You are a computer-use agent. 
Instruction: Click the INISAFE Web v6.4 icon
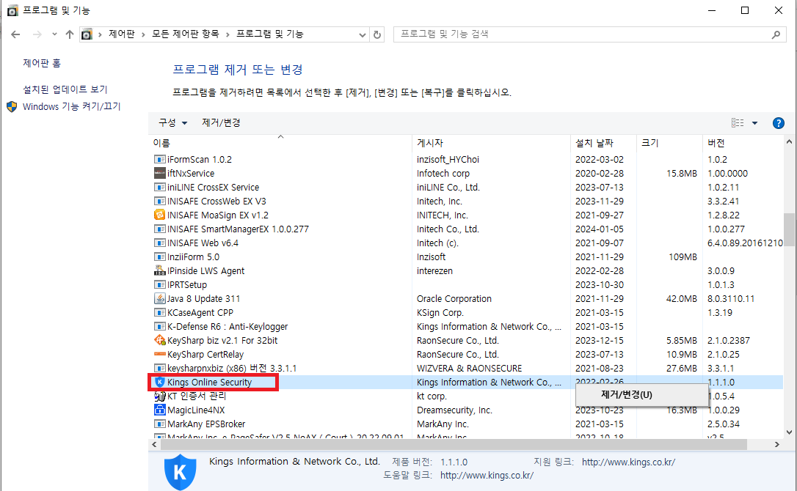(159, 243)
